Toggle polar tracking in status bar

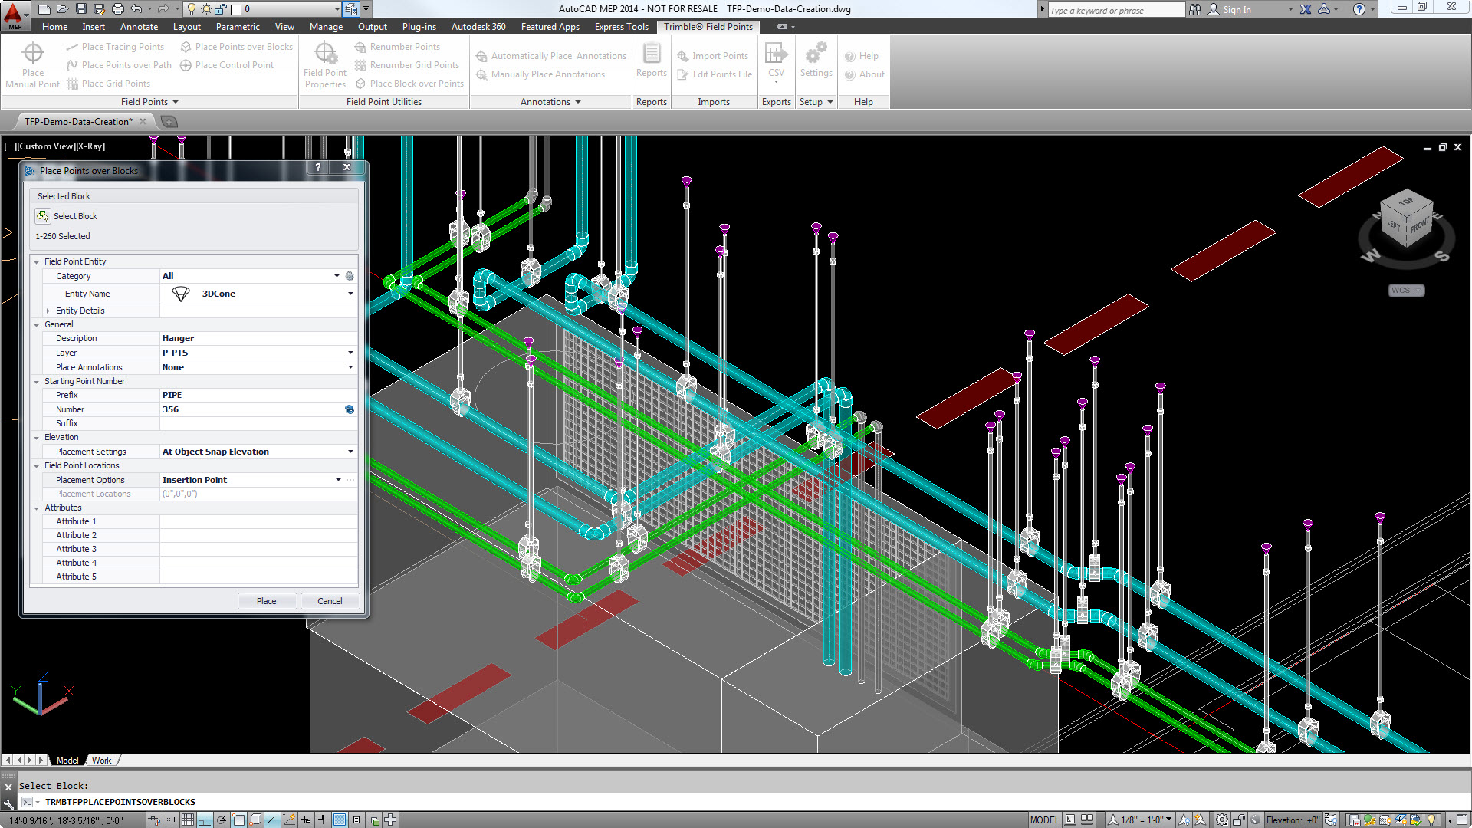[x=222, y=820]
